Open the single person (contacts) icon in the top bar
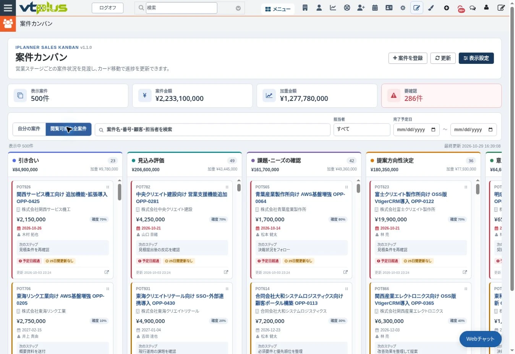 pyautogui.click(x=319, y=8)
